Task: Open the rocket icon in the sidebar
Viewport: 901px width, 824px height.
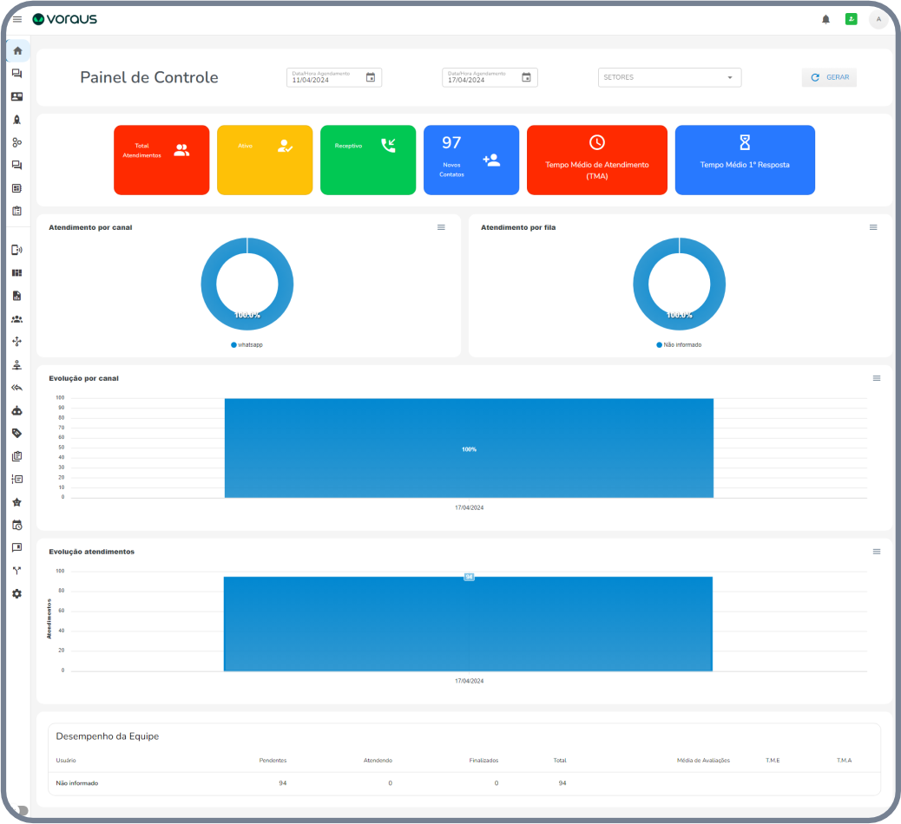Action: click(x=17, y=120)
